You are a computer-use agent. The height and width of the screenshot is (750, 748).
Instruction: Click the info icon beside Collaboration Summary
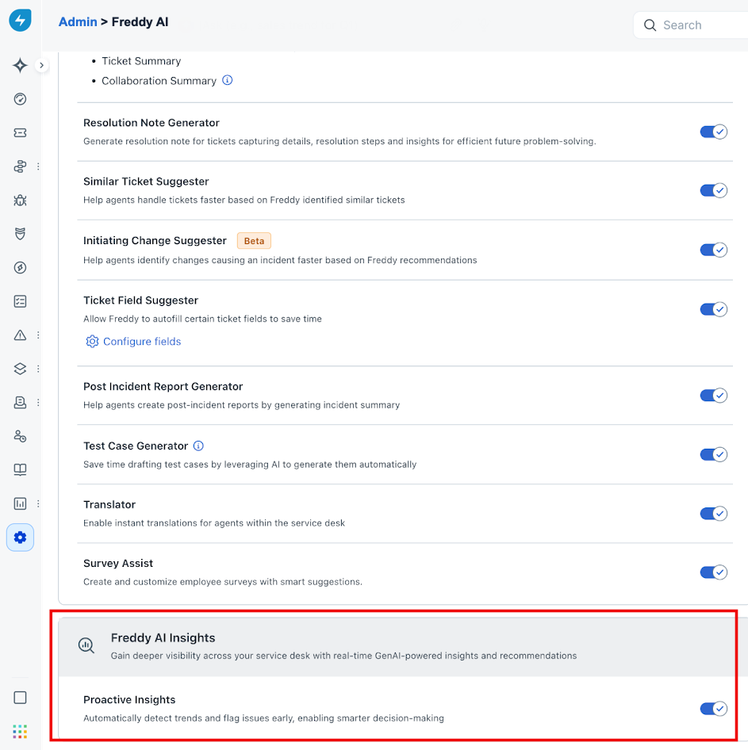click(x=228, y=80)
